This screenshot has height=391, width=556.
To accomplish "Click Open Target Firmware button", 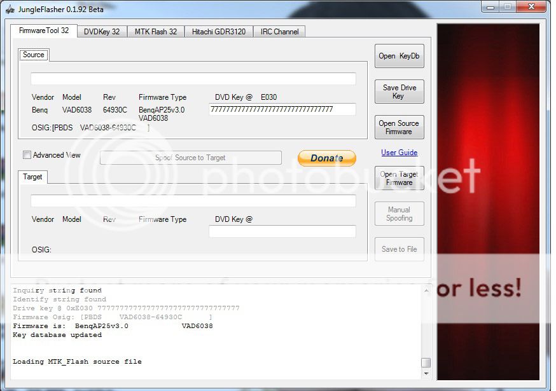I will click(399, 178).
